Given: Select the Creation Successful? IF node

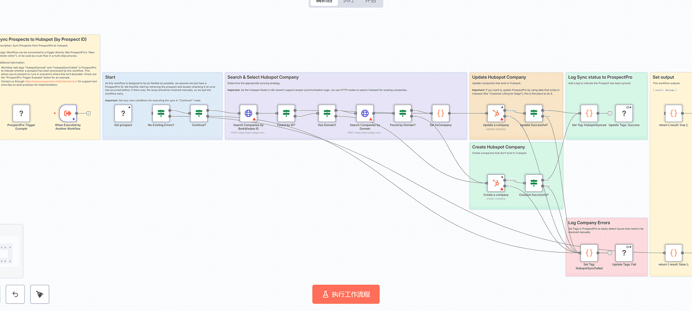Looking at the screenshot, I should (534, 183).
